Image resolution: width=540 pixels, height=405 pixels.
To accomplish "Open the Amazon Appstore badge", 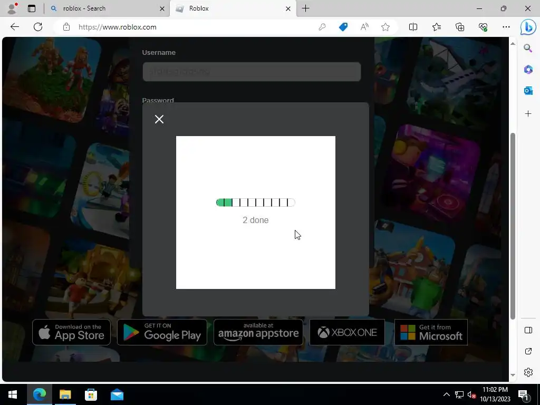I will (x=258, y=332).
